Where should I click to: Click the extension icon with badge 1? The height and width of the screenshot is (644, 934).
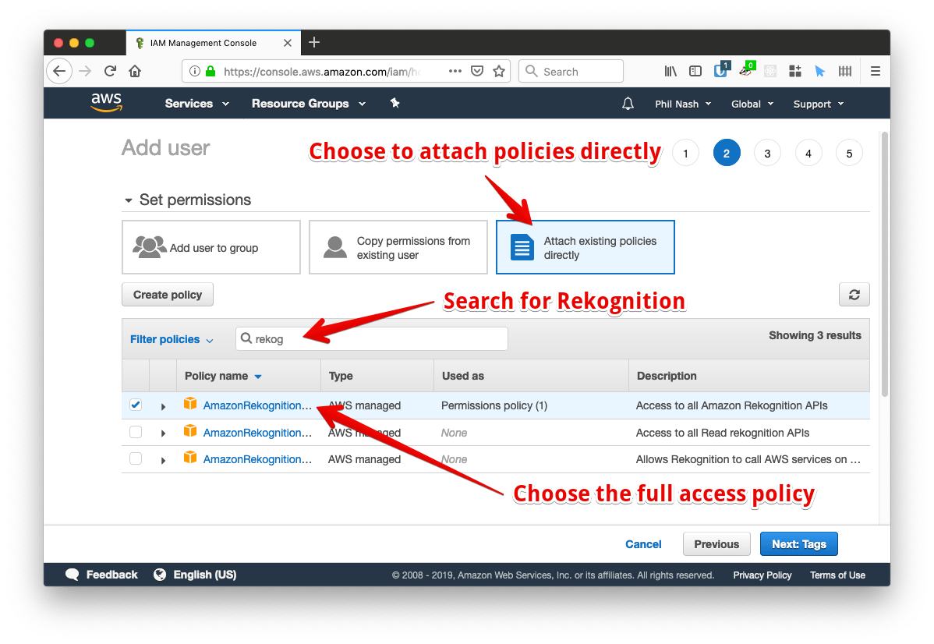pos(720,69)
